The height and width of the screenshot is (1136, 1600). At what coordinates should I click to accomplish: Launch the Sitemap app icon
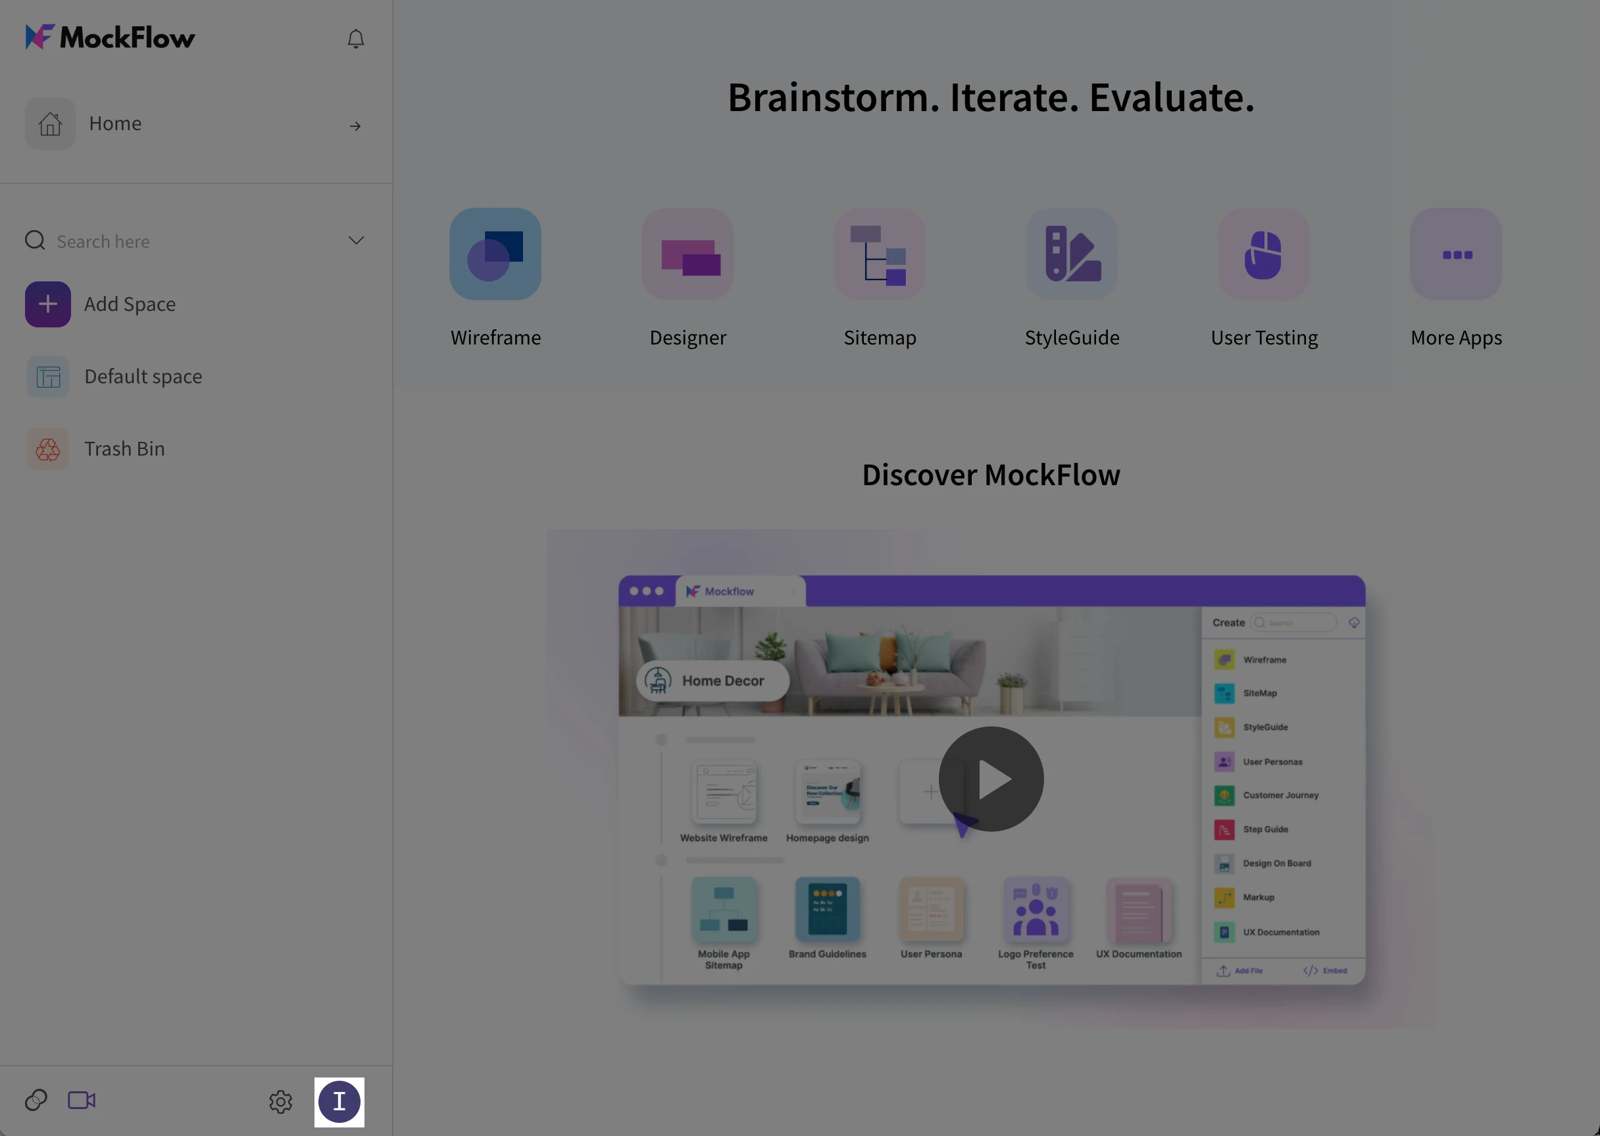point(880,254)
